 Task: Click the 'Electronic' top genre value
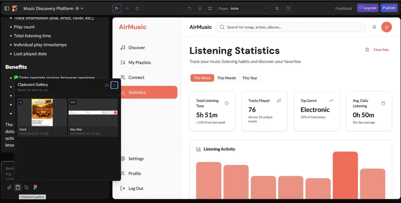click(315, 110)
